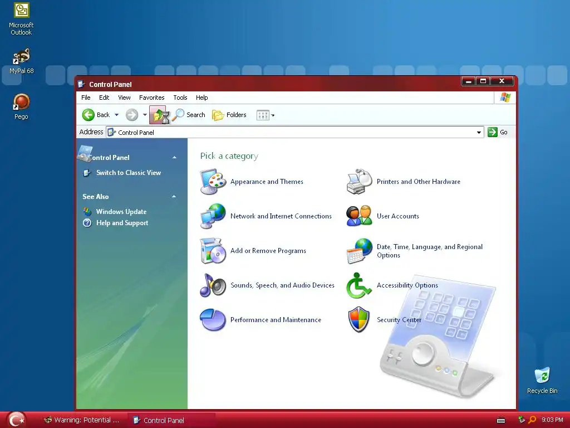Click the keyboard icon in system tray

501,420
